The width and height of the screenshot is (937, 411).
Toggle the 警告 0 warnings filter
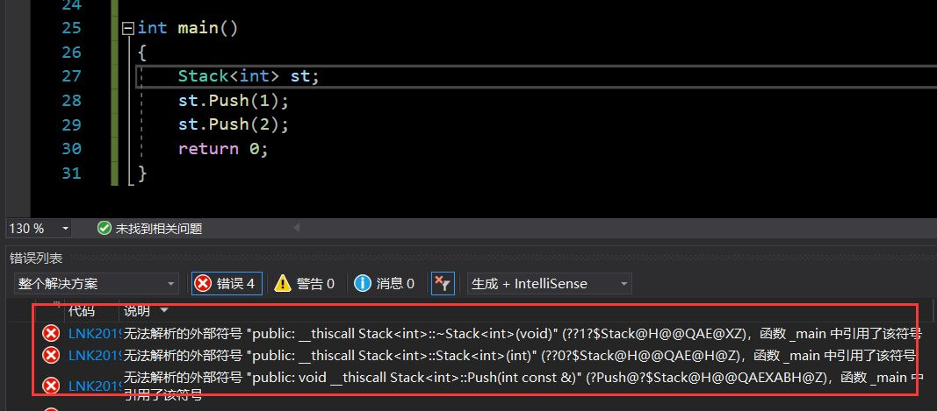[305, 284]
